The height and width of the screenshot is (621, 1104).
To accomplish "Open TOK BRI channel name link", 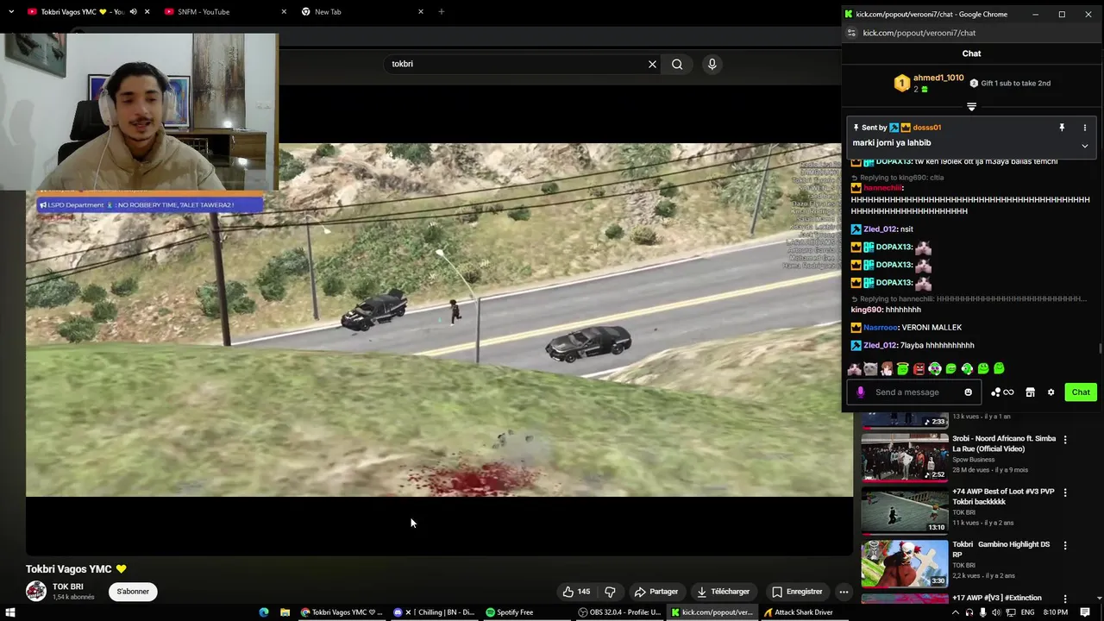I will click(68, 586).
